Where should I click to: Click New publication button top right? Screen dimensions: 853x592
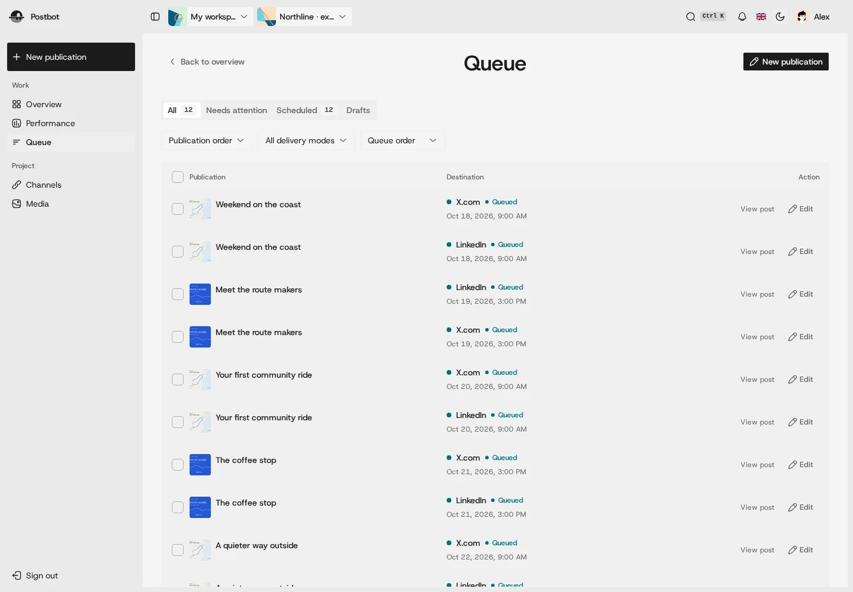coord(786,62)
